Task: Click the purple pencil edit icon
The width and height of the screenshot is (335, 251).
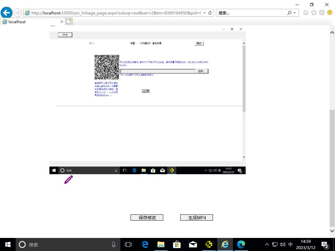Action: coord(68,180)
